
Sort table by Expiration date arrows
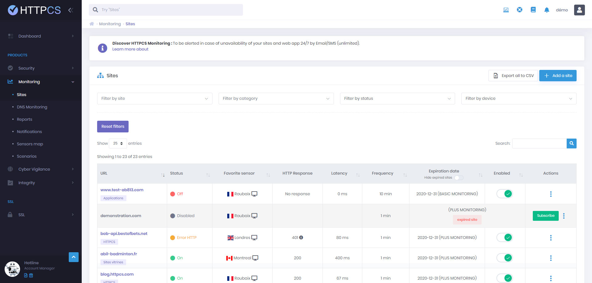pos(481,175)
